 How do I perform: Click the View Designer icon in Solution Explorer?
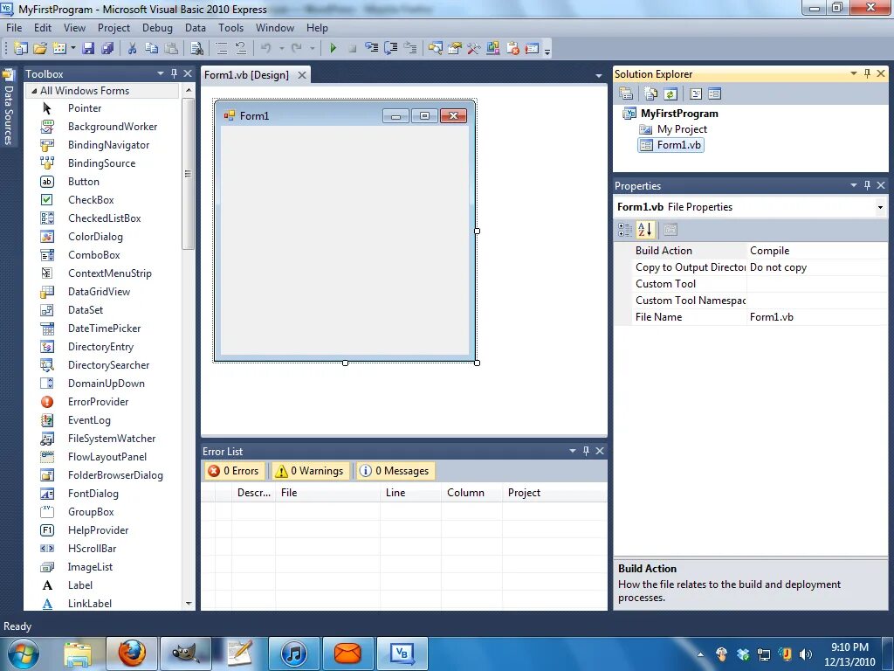714,93
